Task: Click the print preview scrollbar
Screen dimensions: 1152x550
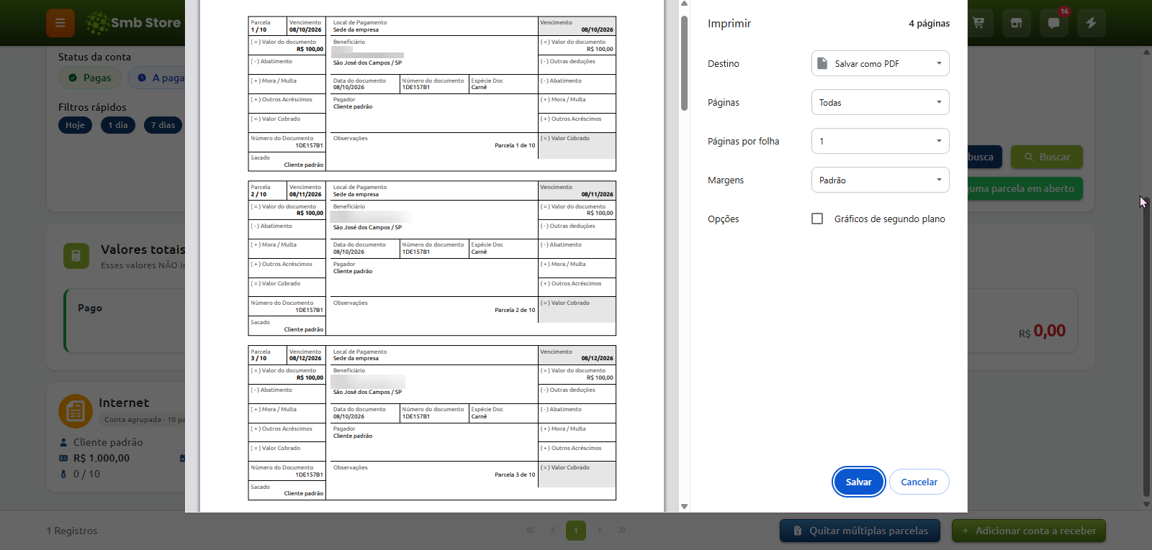Action: click(x=684, y=63)
